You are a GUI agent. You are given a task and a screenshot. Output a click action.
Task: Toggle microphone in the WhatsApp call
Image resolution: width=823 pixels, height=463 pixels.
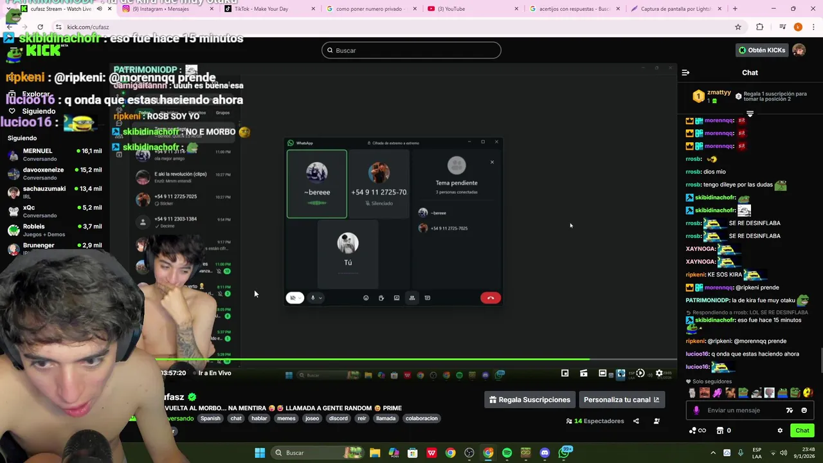[313, 298]
